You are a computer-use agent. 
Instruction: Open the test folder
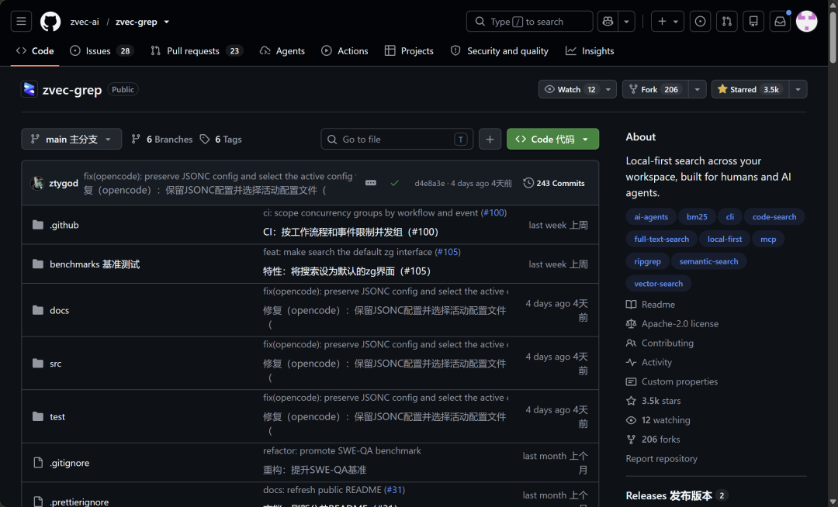(x=57, y=417)
